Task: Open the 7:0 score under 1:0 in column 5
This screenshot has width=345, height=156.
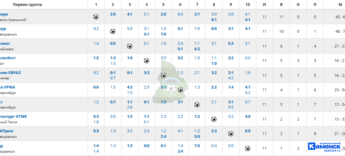Action: click(163, 34)
